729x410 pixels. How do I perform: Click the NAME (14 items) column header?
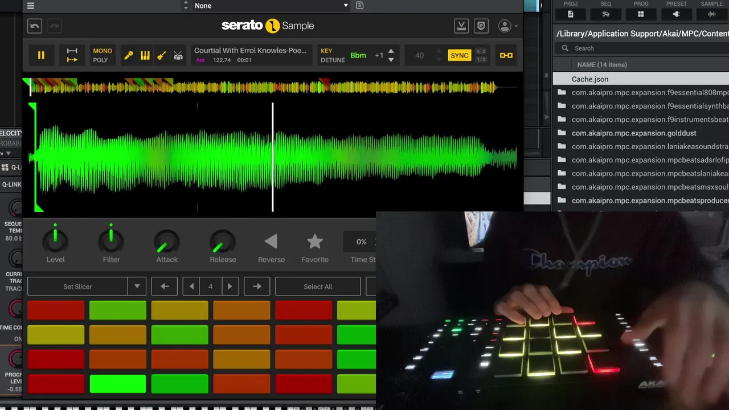click(602, 65)
